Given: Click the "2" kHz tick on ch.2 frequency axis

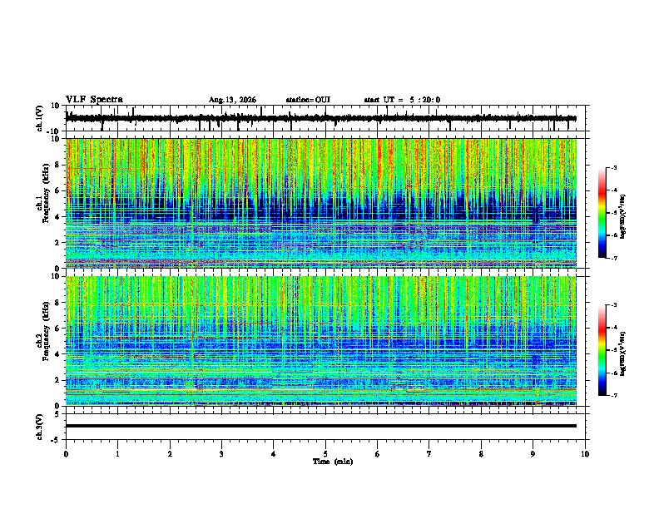Looking at the screenshot, I should tap(58, 380).
